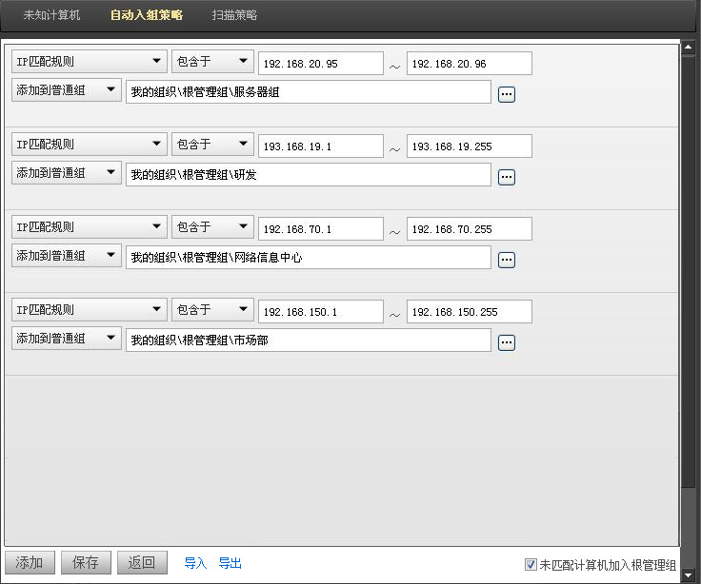Viewport: 701px width, 584px height.
Task: Focus end IP field 193.168.19.255
Action: 470,146
